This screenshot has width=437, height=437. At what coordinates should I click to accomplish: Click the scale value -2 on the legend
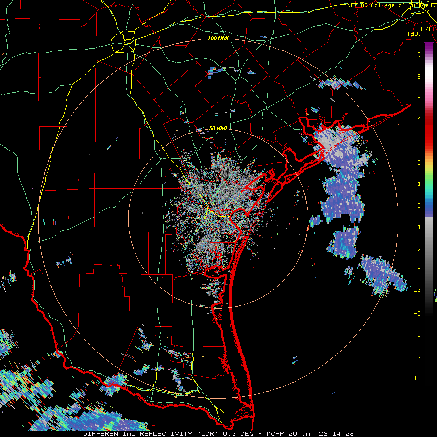(417, 249)
